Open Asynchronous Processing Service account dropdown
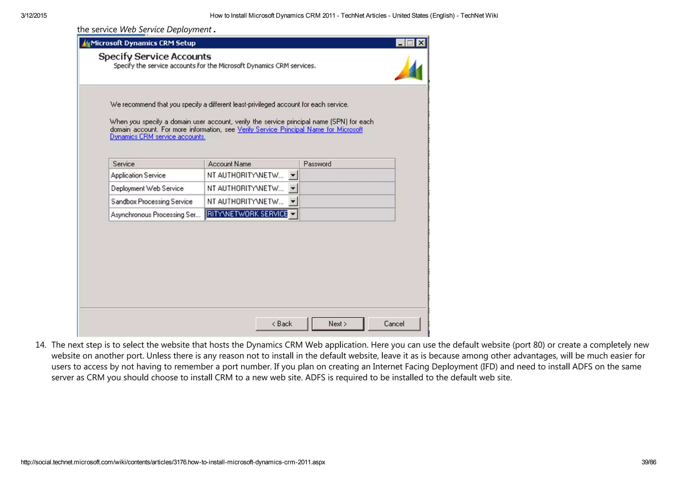Screen dimensions: 677x478 coord(293,215)
